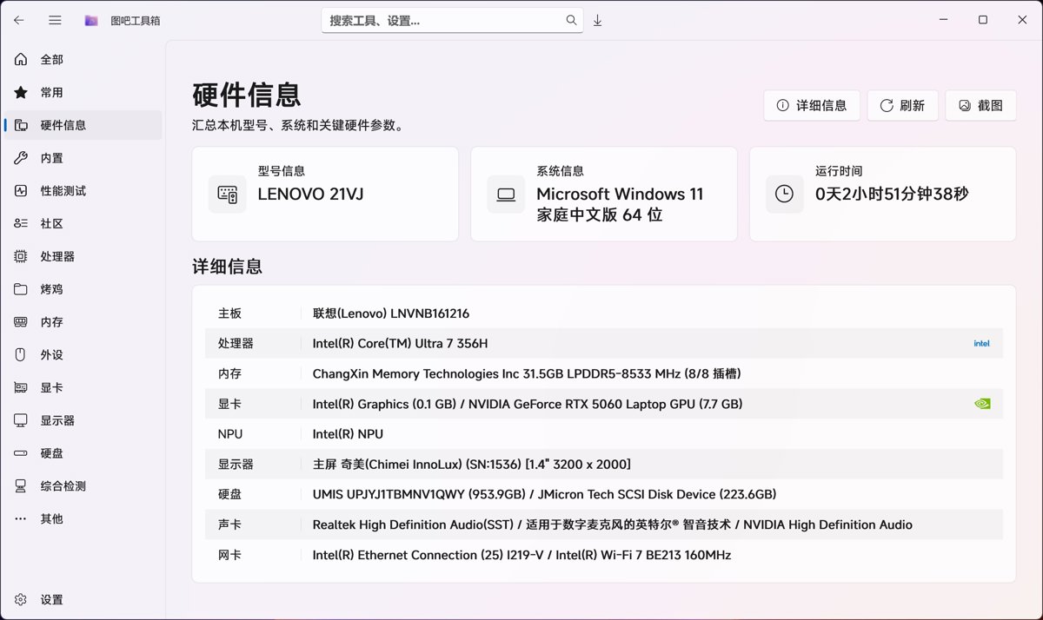1043x620 pixels.
Task: Click the drive icon beside 硬盘
Action: [21, 453]
